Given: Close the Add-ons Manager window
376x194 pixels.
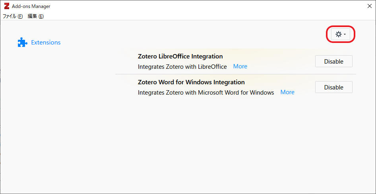Looking at the screenshot, I should [x=370, y=6].
